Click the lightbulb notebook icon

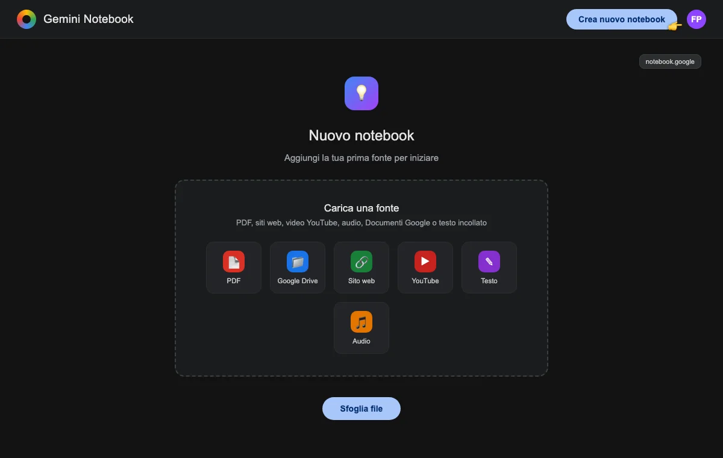(x=361, y=93)
